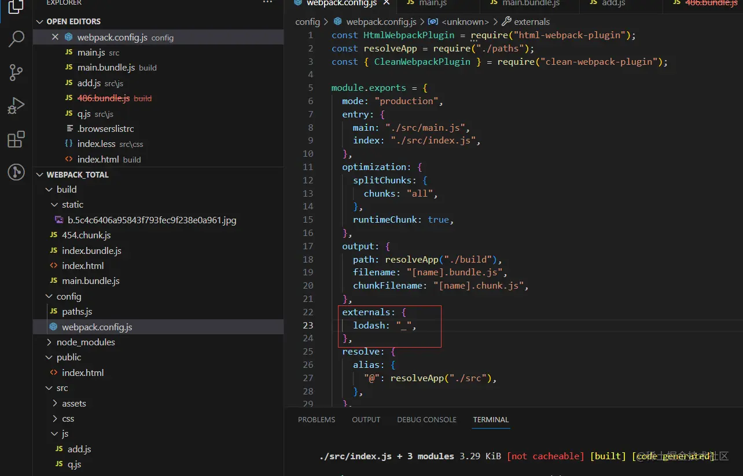Viewport: 743px width, 476px height.
Task: Click the config breadcrumb segment
Action: tap(307, 21)
